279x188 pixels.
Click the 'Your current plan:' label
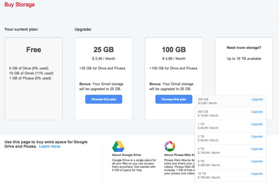[x=21, y=29]
